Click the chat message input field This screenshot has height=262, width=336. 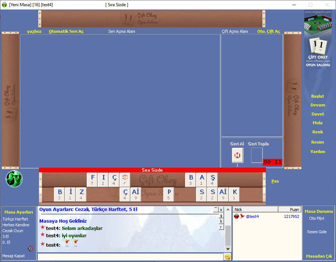pyautogui.click(x=130, y=257)
